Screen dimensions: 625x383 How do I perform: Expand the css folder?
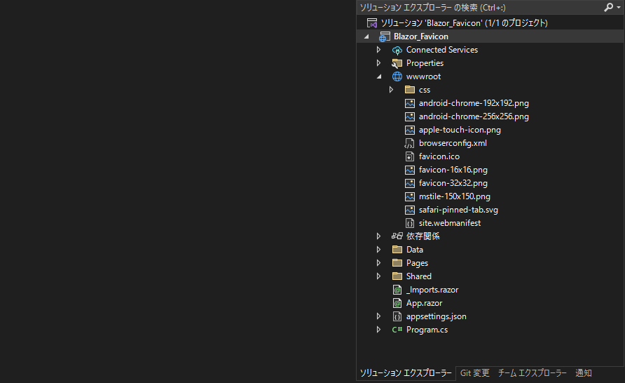tap(392, 90)
